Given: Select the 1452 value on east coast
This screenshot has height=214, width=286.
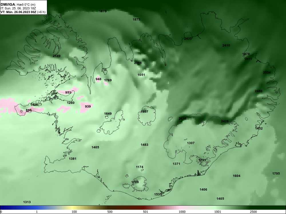Looking at the screenshot, I should 259,128.
